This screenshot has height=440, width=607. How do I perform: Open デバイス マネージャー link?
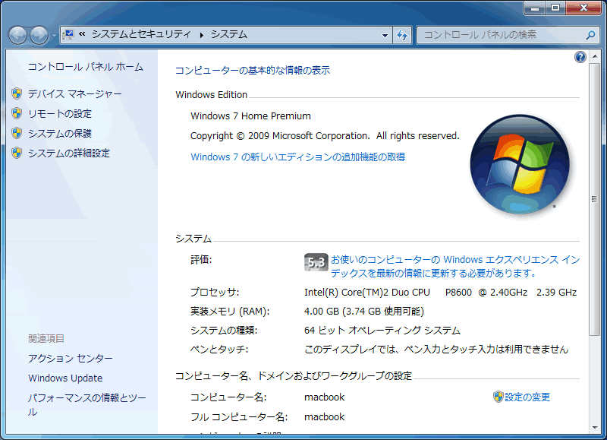[x=74, y=93]
